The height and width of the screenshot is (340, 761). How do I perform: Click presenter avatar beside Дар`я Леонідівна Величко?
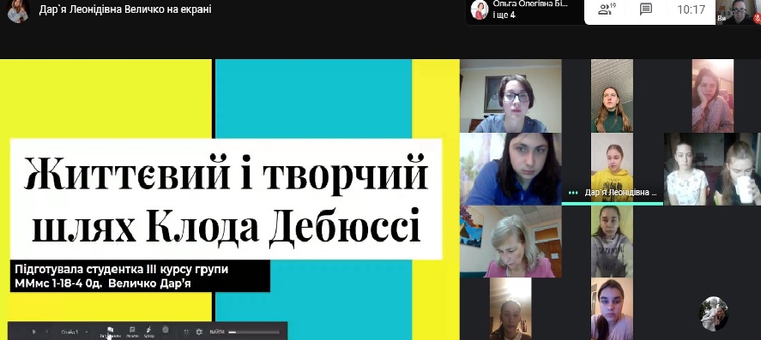(18, 10)
